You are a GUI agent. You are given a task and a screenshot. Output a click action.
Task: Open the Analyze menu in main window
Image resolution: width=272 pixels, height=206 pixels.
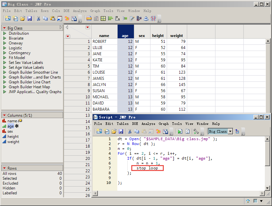coord(80,11)
